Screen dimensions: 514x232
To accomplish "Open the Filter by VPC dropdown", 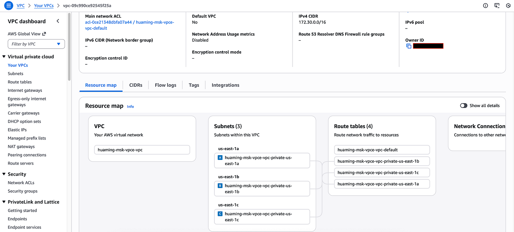I will tap(36, 44).
